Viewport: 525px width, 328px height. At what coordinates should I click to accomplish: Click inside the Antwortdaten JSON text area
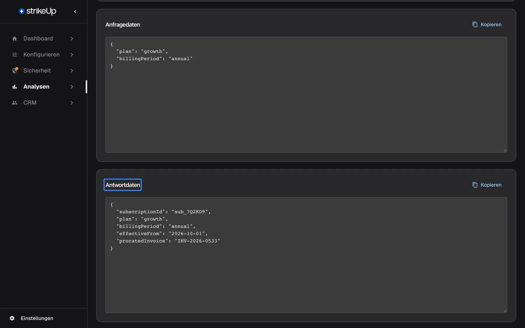click(x=306, y=255)
